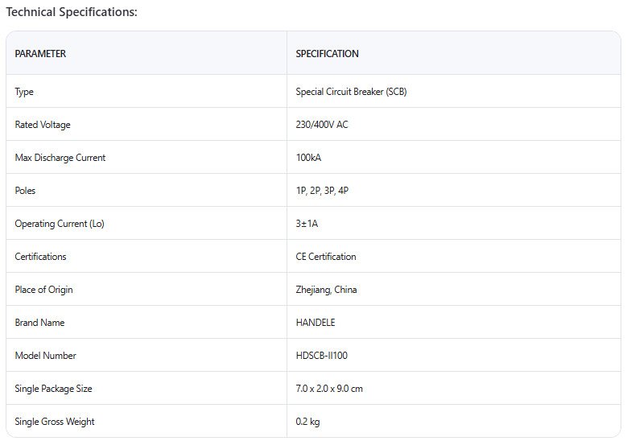Click the HANDELE brand name value
Screen dimensions: 627x441
pyautogui.click(x=316, y=323)
